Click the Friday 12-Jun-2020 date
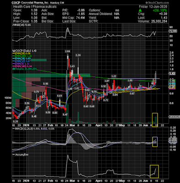180x183 pixels. [153, 7]
